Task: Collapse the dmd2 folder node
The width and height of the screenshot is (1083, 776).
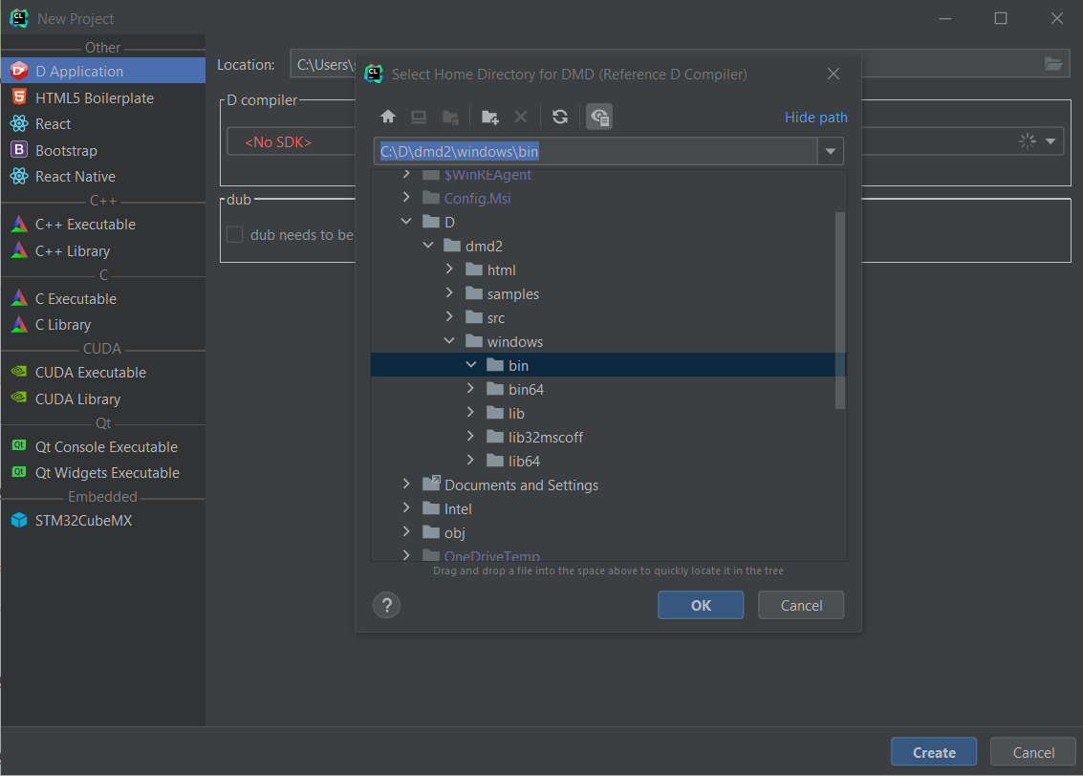Action: coord(428,245)
